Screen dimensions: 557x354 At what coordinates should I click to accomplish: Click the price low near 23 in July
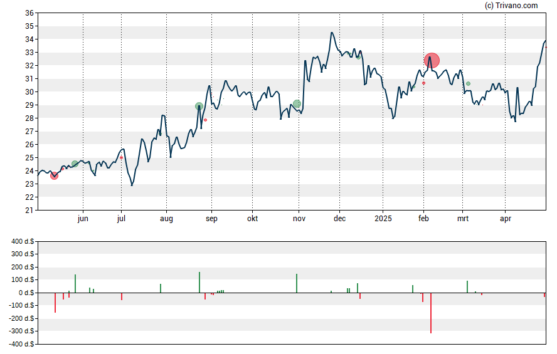(x=132, y=185)
